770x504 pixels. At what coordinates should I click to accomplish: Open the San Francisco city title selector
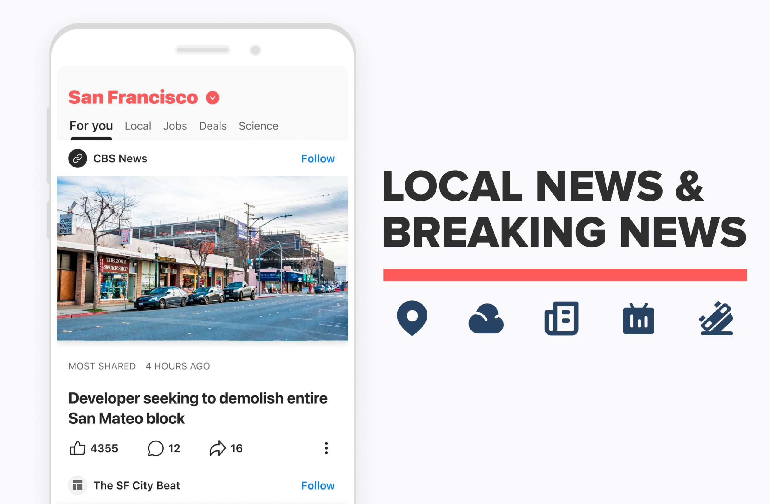pyautogui.click(x=133, y=97)
